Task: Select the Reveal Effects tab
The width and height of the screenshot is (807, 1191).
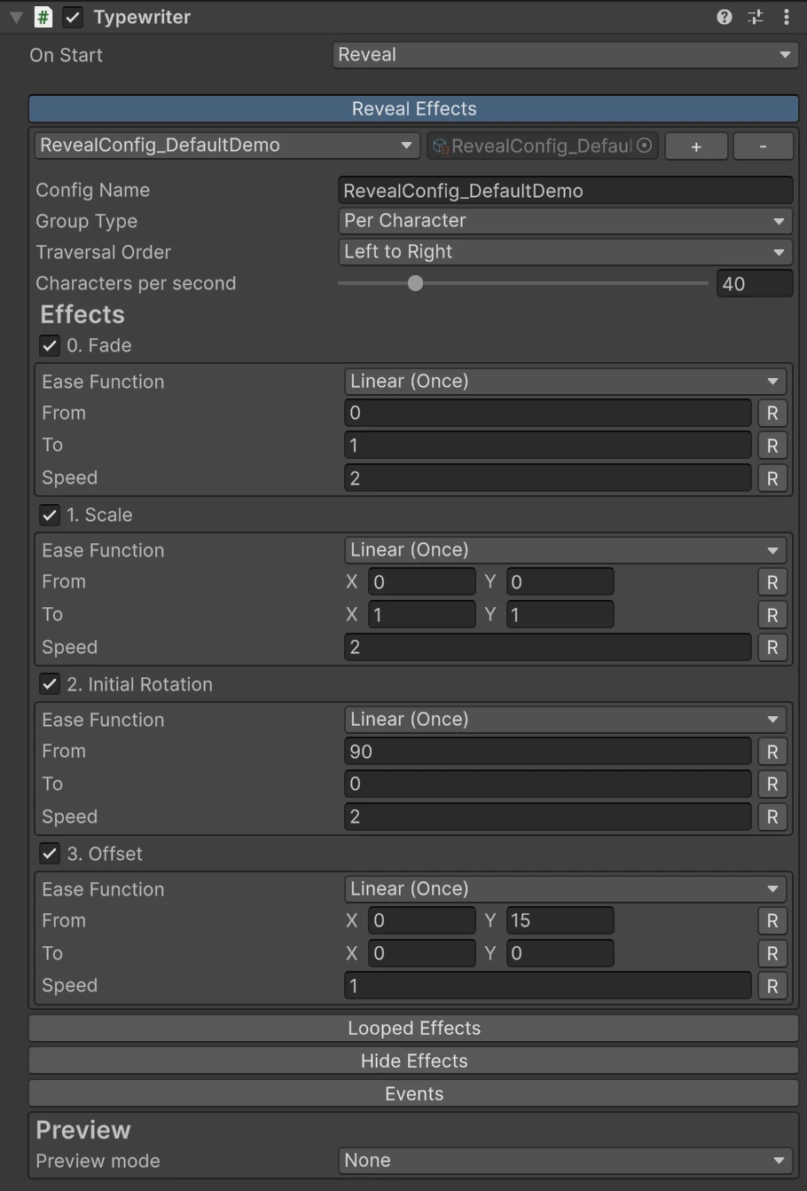Action: [414, 109]
